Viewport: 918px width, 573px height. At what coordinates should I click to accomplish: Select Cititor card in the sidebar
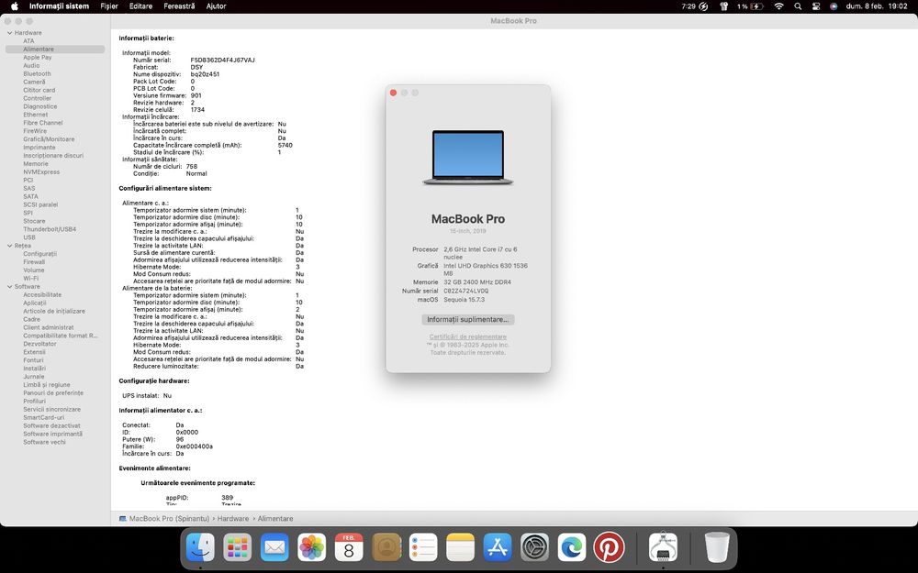(x=39, y=90)
